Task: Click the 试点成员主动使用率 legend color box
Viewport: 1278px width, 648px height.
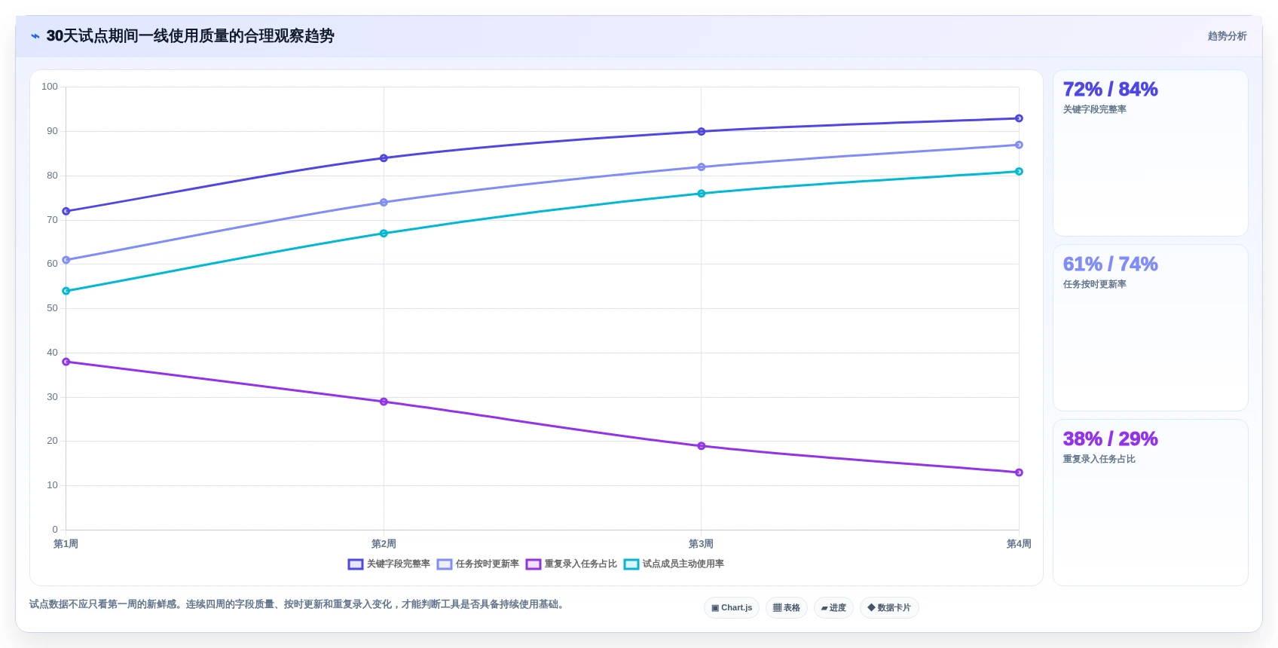Action: pyautogui.click(x=631, y=564)
